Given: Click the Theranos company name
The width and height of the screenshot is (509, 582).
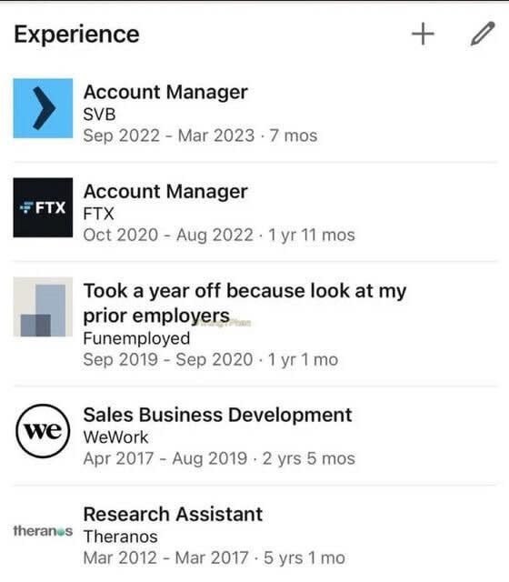Looking at the screenshot, I should (x=121, y=537).
